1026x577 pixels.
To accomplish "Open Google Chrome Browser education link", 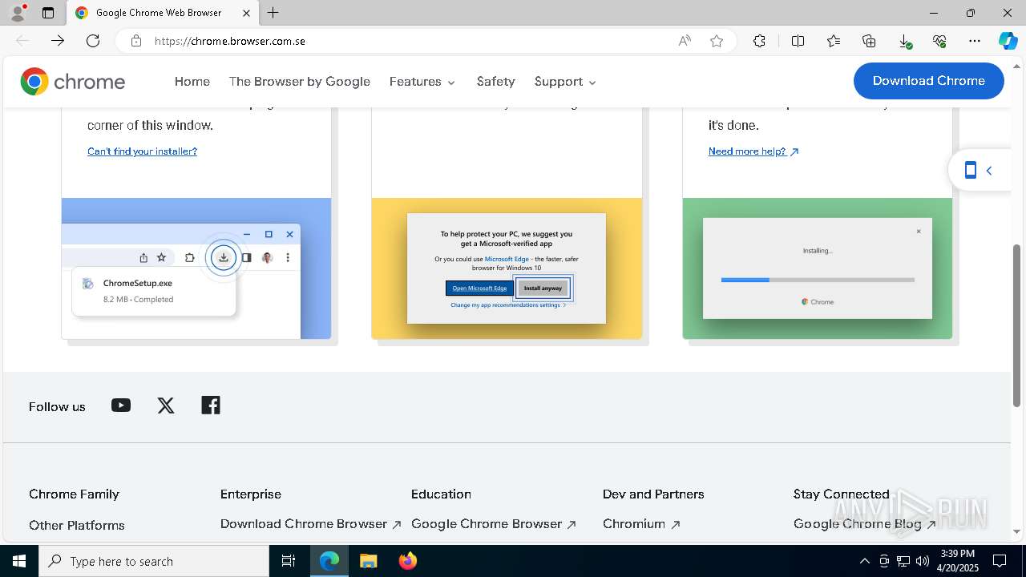I will click(x=494, y=524).
